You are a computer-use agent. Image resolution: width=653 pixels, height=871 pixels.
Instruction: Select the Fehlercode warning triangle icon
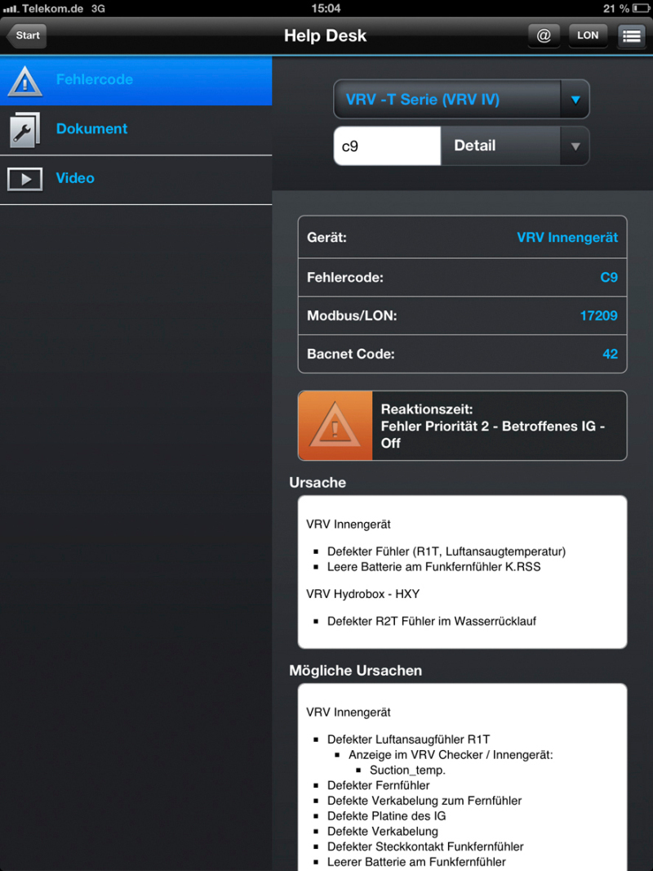[25, 81]
